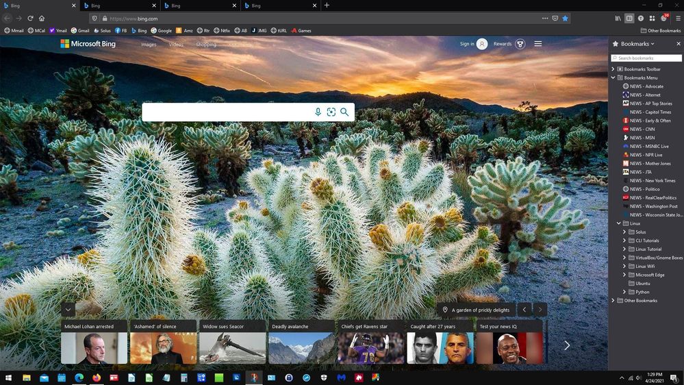Open a new browser tab
This screenshot has width=684, height=385.
pyautogui.click(x=327, y=5)
